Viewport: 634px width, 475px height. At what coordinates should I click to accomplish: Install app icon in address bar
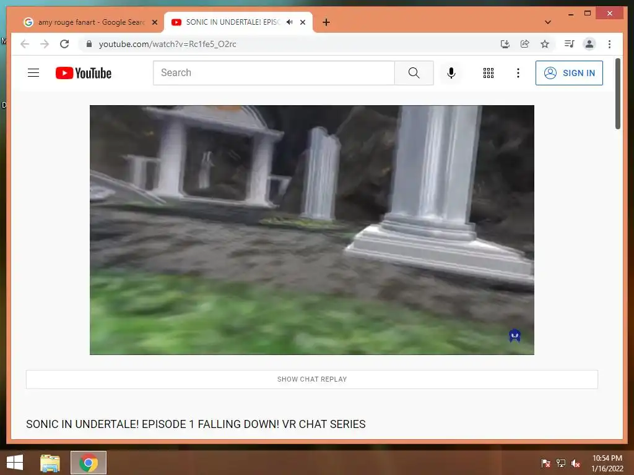tap(505, 44)
